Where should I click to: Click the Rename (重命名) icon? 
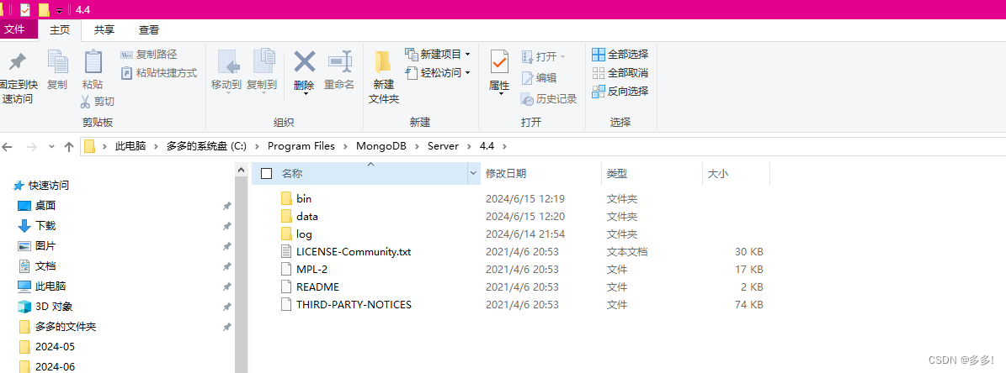(340, 62)
